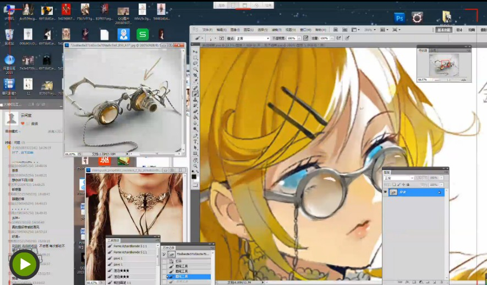
Task: Open the flow value dropdown arrow
Action: [x=332, y=38]
